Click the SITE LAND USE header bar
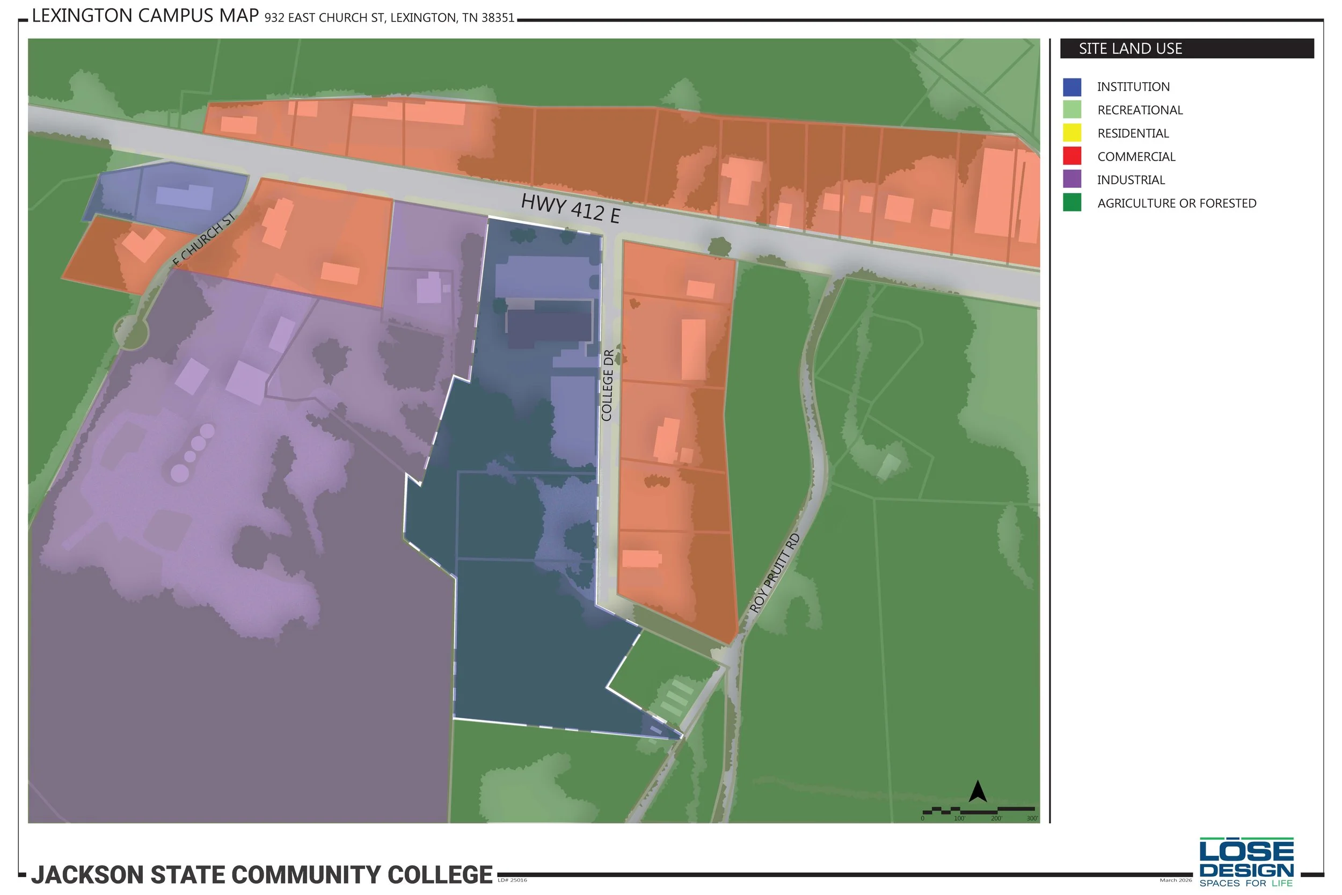The image size is (1342, 895). click(1187, 48)
